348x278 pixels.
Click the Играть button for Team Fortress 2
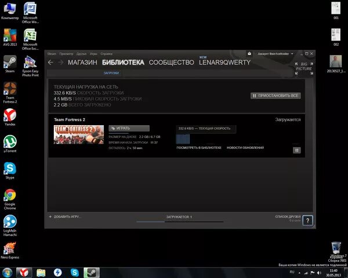point(129,128)
